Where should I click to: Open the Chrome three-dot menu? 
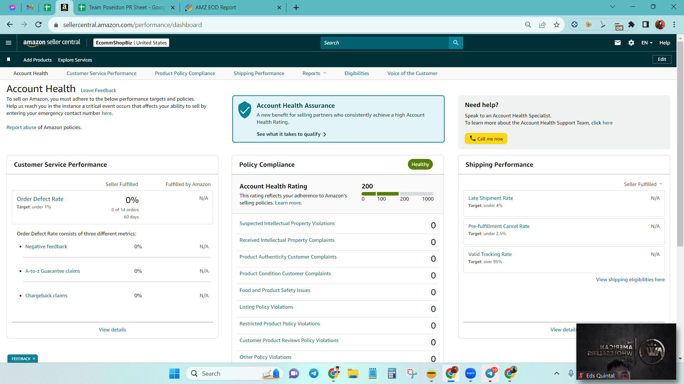674,25
